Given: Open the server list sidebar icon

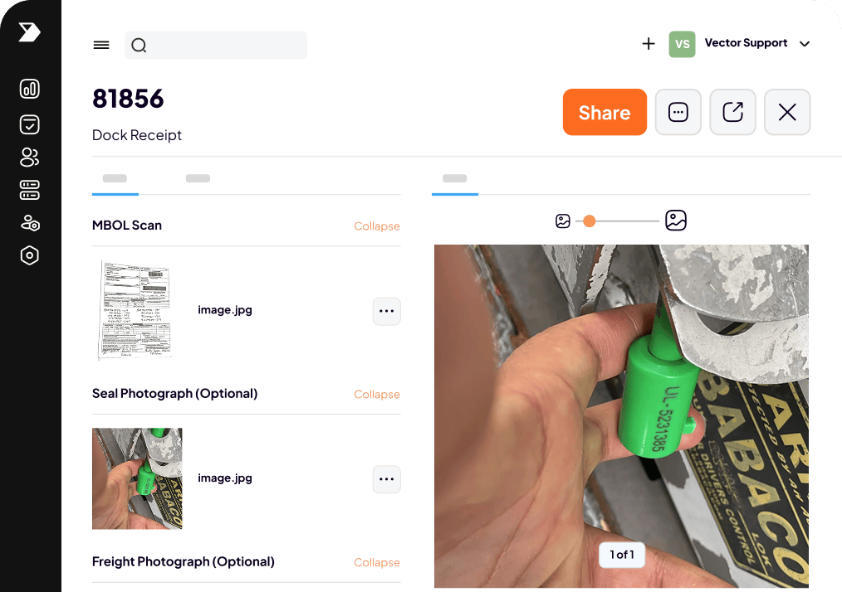Looking at the screenshot, I should click(30, 190).
